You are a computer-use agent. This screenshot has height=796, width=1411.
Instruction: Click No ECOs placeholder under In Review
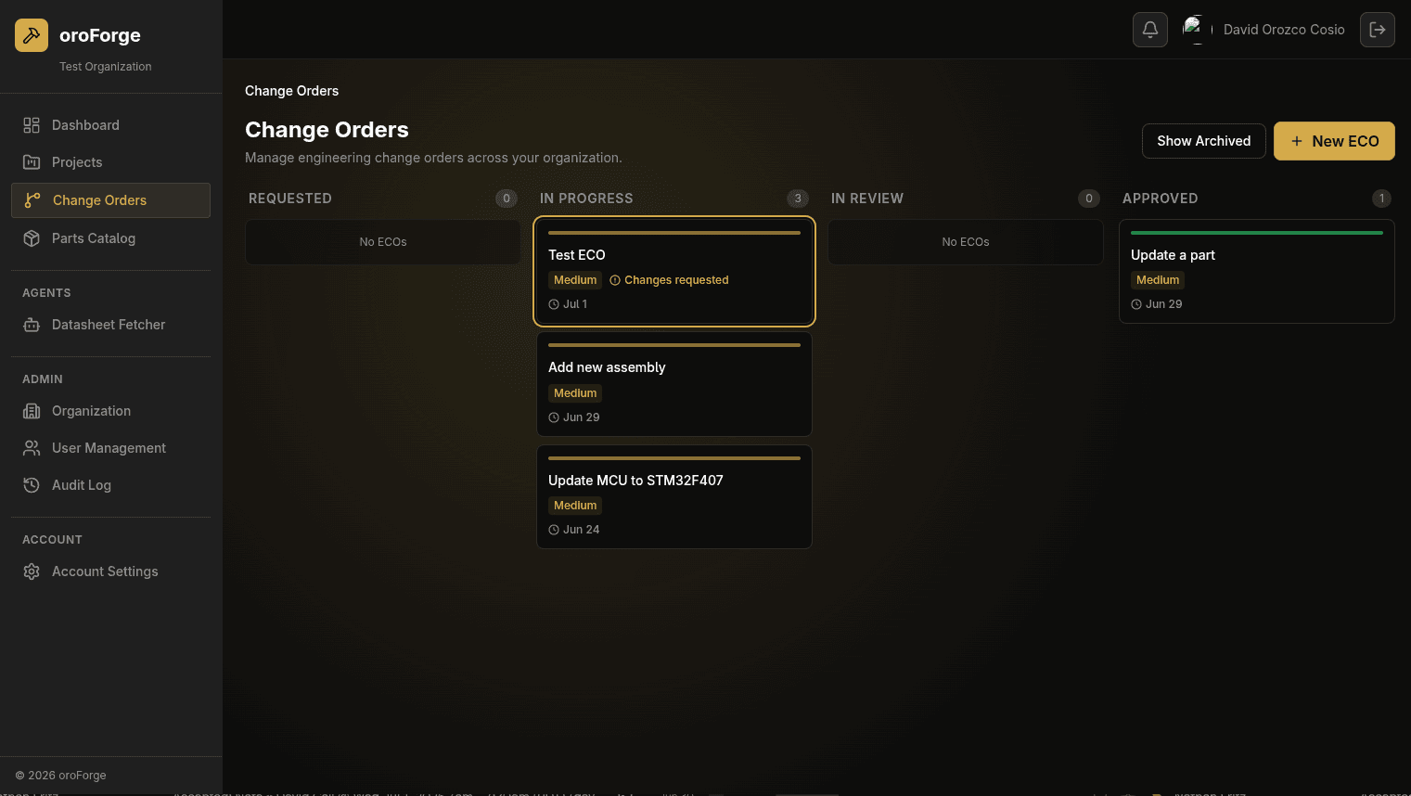[x=966, y=242]
